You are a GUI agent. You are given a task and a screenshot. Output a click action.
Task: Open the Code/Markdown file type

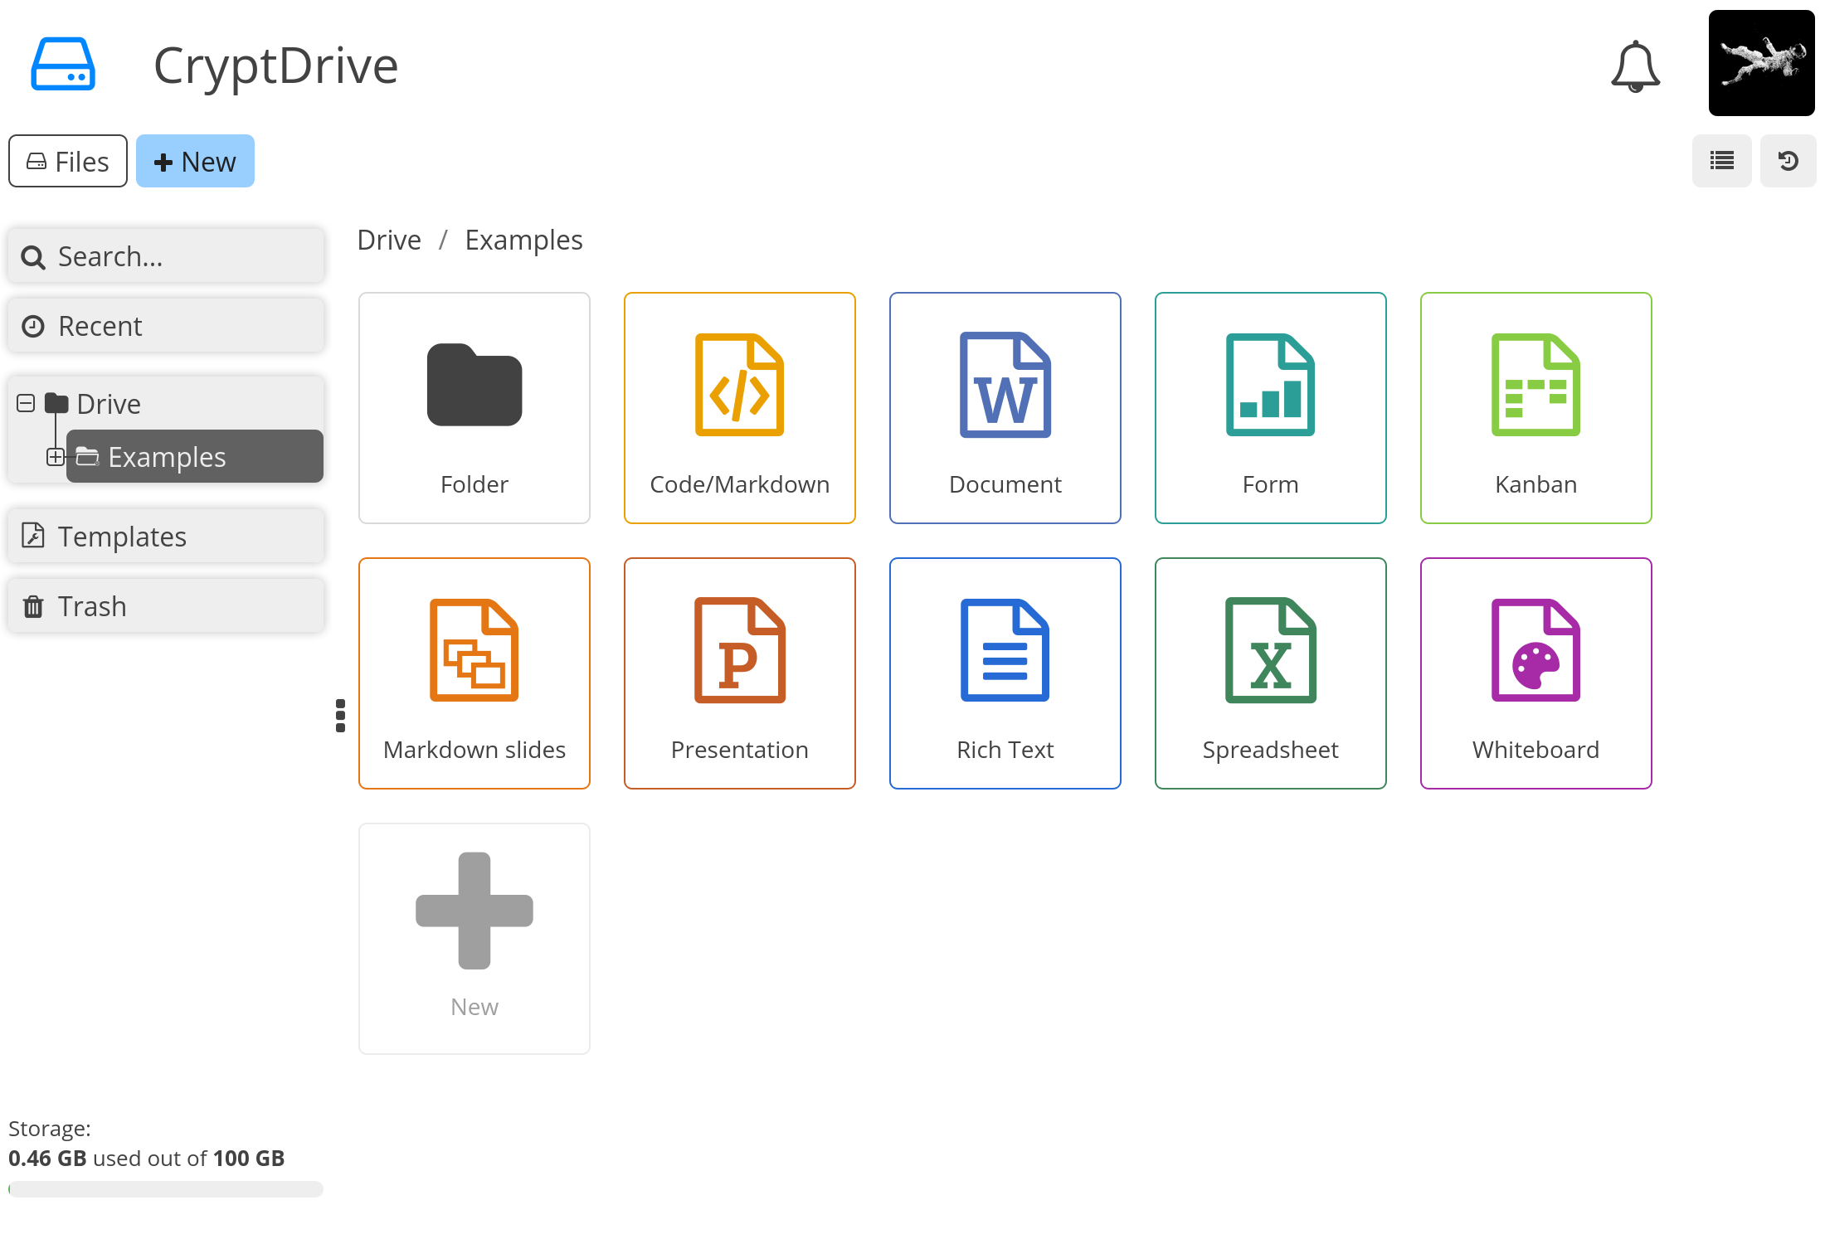[738, 408]
